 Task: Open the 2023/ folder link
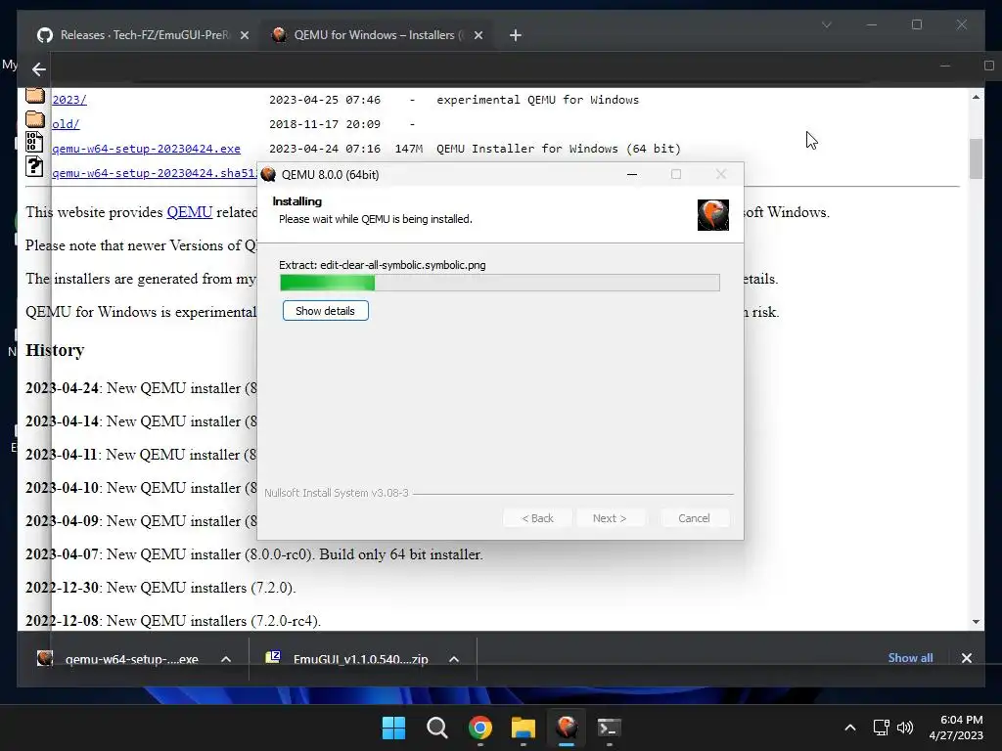(69, 100)
